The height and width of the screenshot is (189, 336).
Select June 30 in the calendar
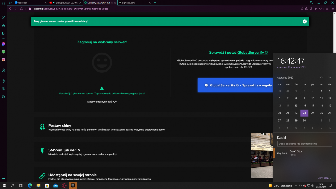(304, 120)
